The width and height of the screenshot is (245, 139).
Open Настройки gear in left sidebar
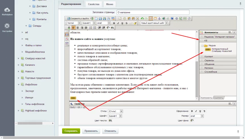pos(7,27)
